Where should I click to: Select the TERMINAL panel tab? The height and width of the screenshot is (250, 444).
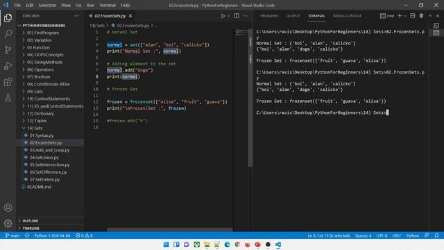316,16
